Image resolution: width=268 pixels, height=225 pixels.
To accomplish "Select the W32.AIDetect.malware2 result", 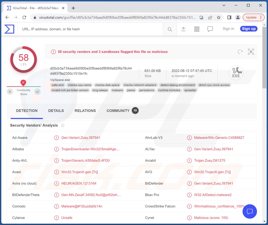I will pos(213,195).
